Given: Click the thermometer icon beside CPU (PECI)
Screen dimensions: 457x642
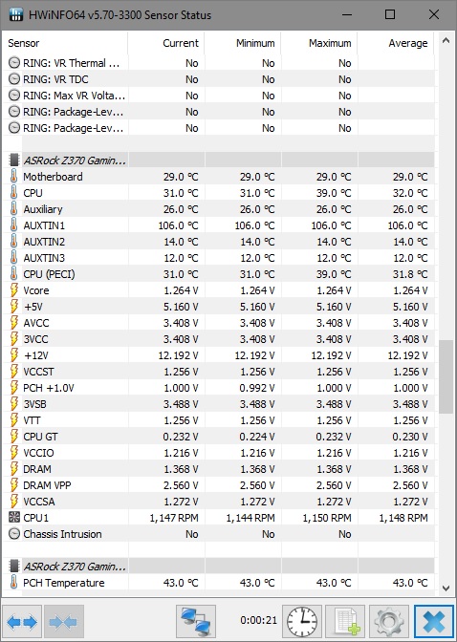Looking at the screenshot, I should (14, 274).
